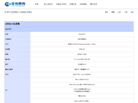This screenshot has height=103, width=138.
Task: Click the UPAD 4G参數 table heading
Action: click(13, 24)
